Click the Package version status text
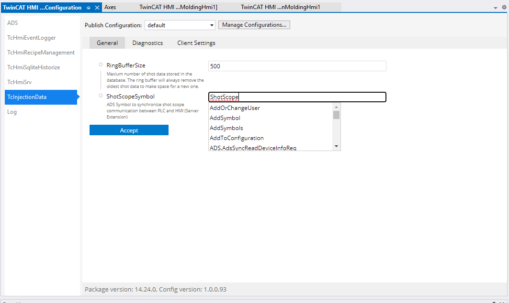Viewport: 509px width, 303px height. coord(156,290)
